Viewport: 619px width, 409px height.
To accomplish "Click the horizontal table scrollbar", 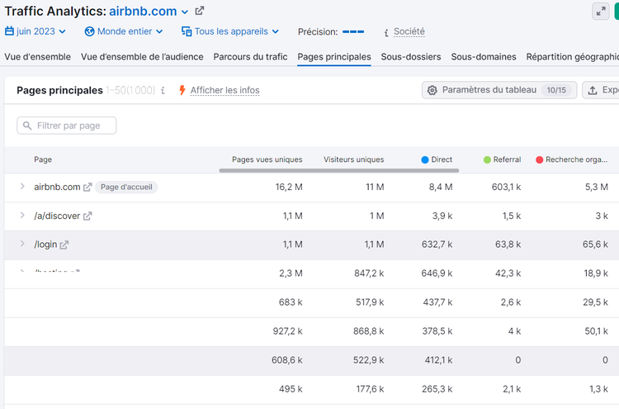I will (x=339, y=171).
